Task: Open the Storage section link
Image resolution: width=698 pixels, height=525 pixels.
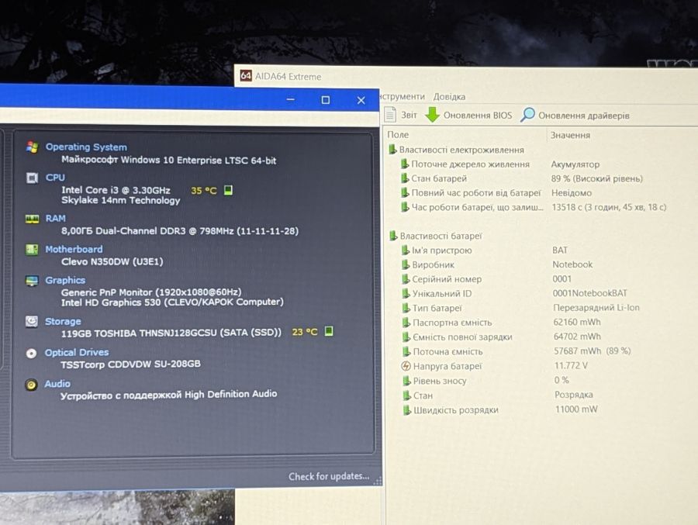Action: [63, 321]
